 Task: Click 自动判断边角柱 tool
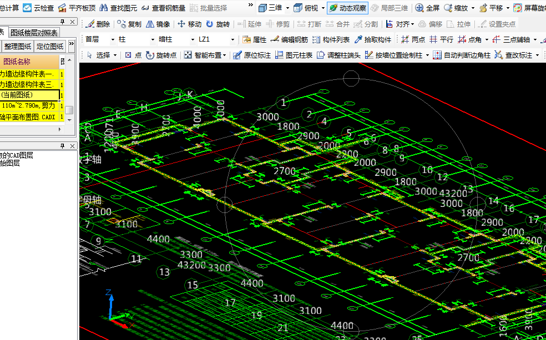click(462, 55)
